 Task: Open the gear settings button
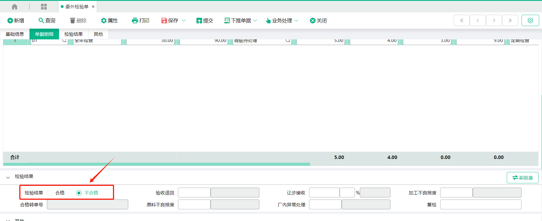(530, 20)
